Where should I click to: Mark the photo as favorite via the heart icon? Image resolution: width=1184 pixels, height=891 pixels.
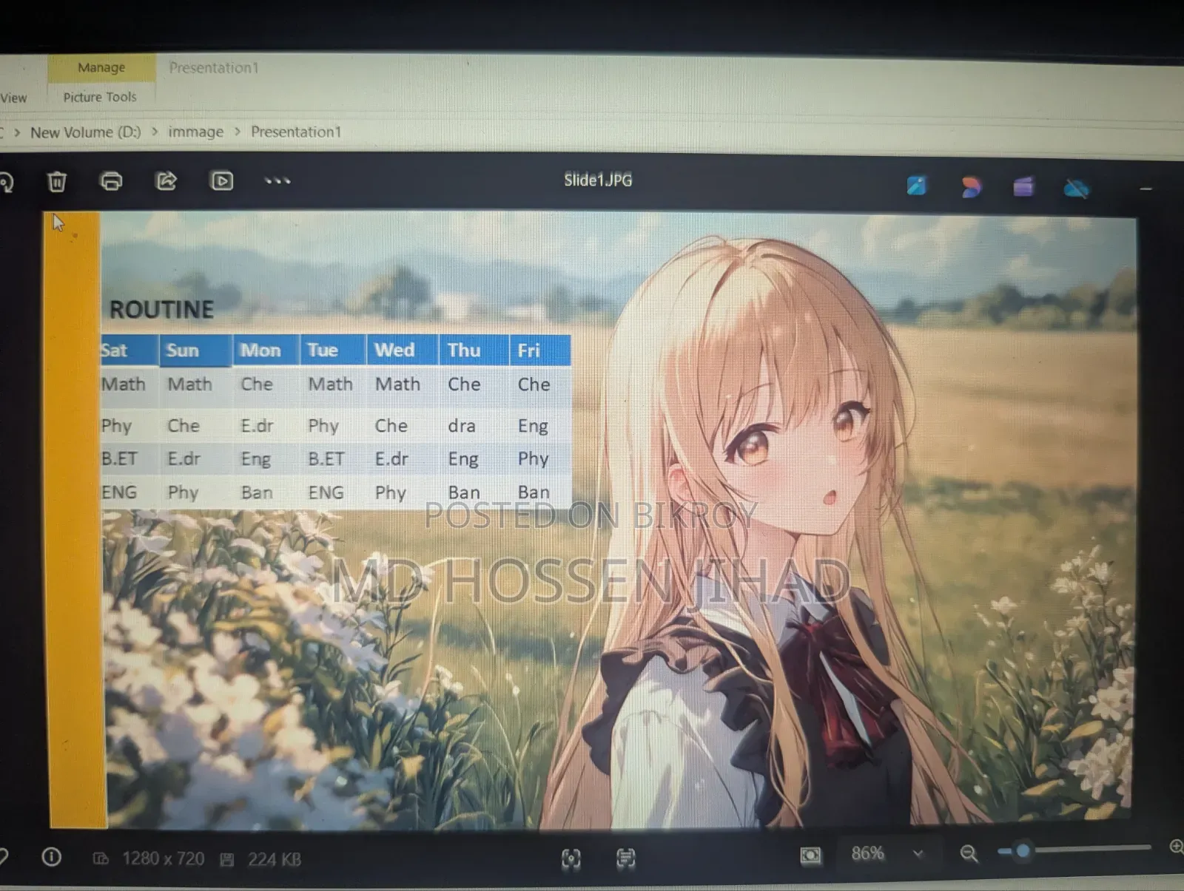coord(3,856)
